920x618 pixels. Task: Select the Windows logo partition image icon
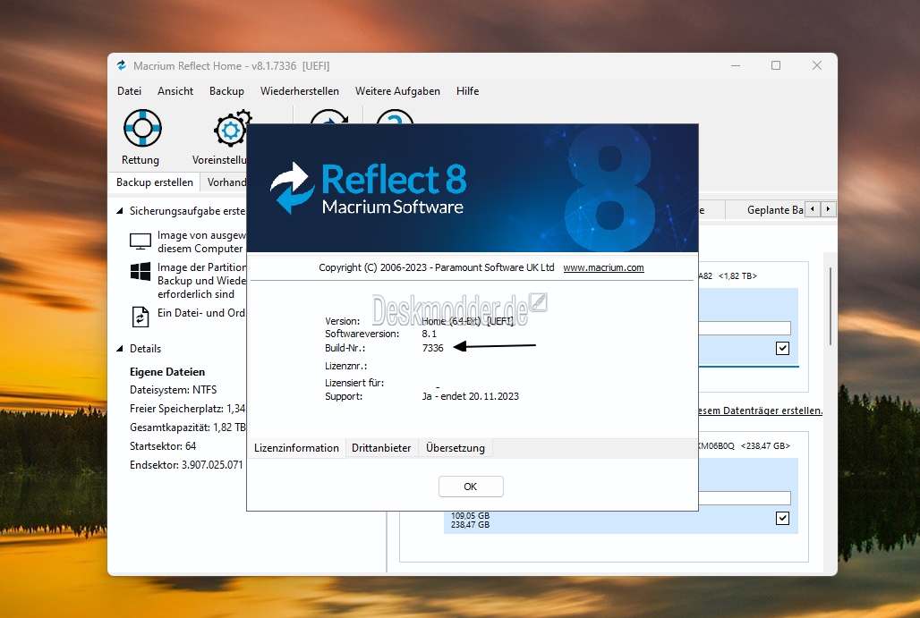coord(141,272)
